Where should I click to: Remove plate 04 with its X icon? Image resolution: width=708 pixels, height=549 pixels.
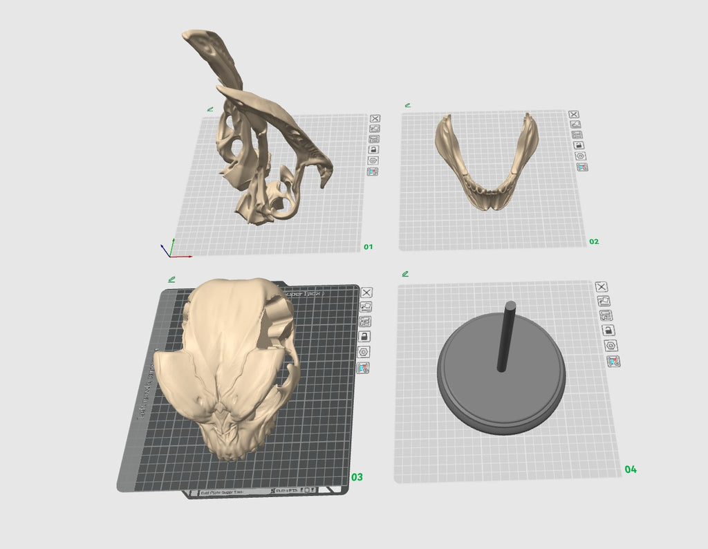point(602,287)
